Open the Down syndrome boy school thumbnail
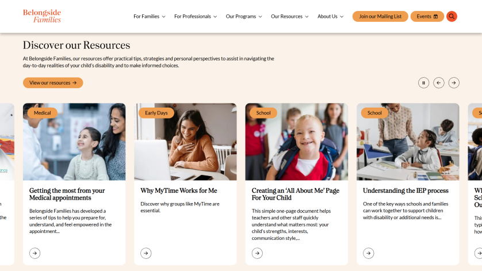This screenshot has height=271, width=482. point(297,142)
